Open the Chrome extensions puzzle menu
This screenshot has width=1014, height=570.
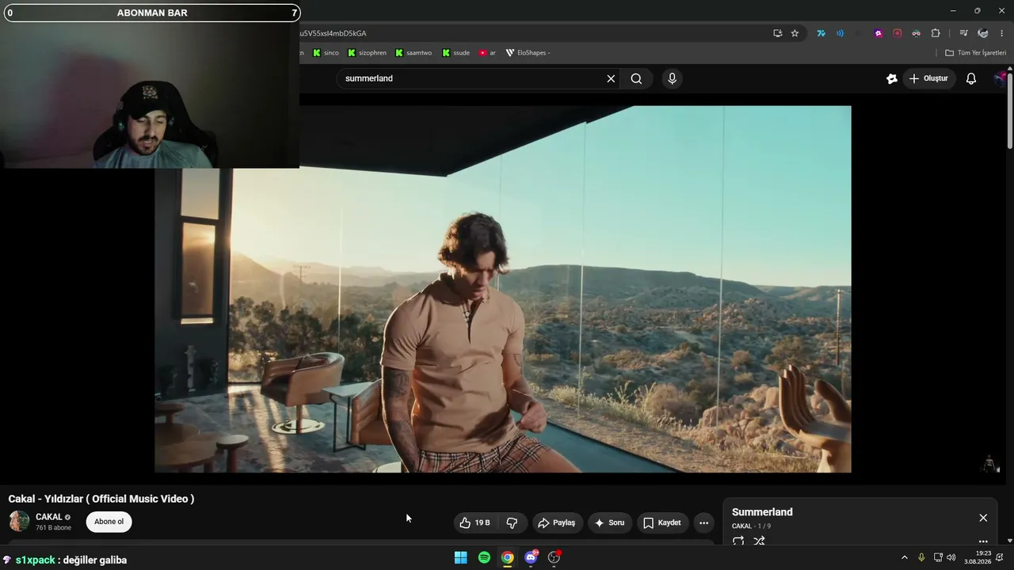(936, 33)
